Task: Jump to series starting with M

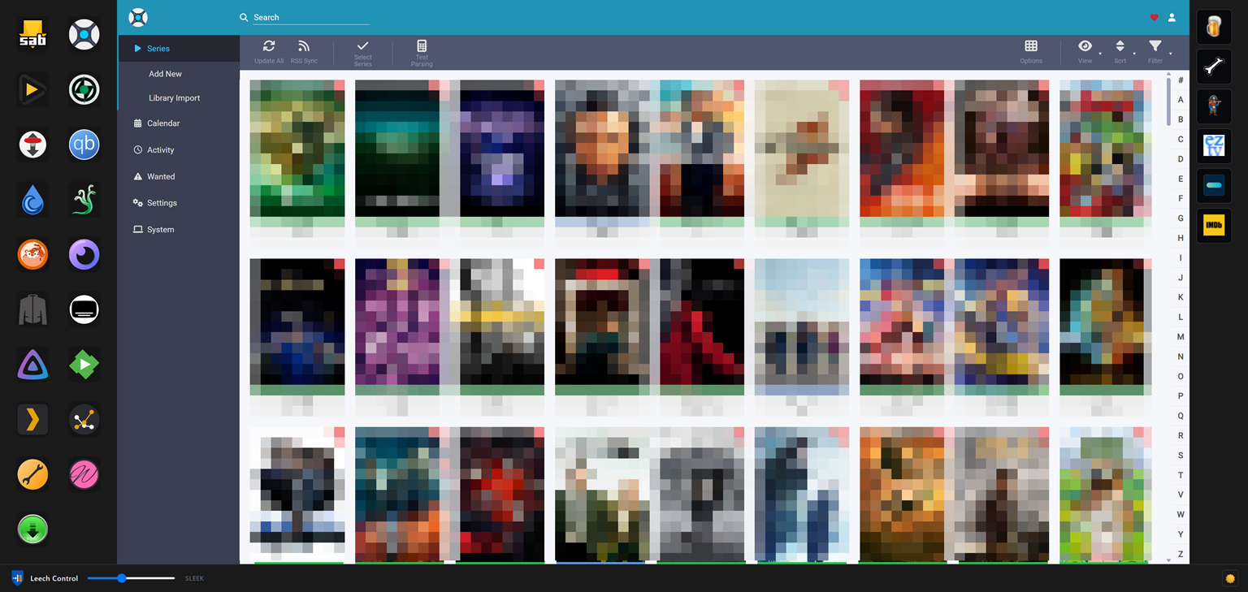Action: coord(1181,337)
